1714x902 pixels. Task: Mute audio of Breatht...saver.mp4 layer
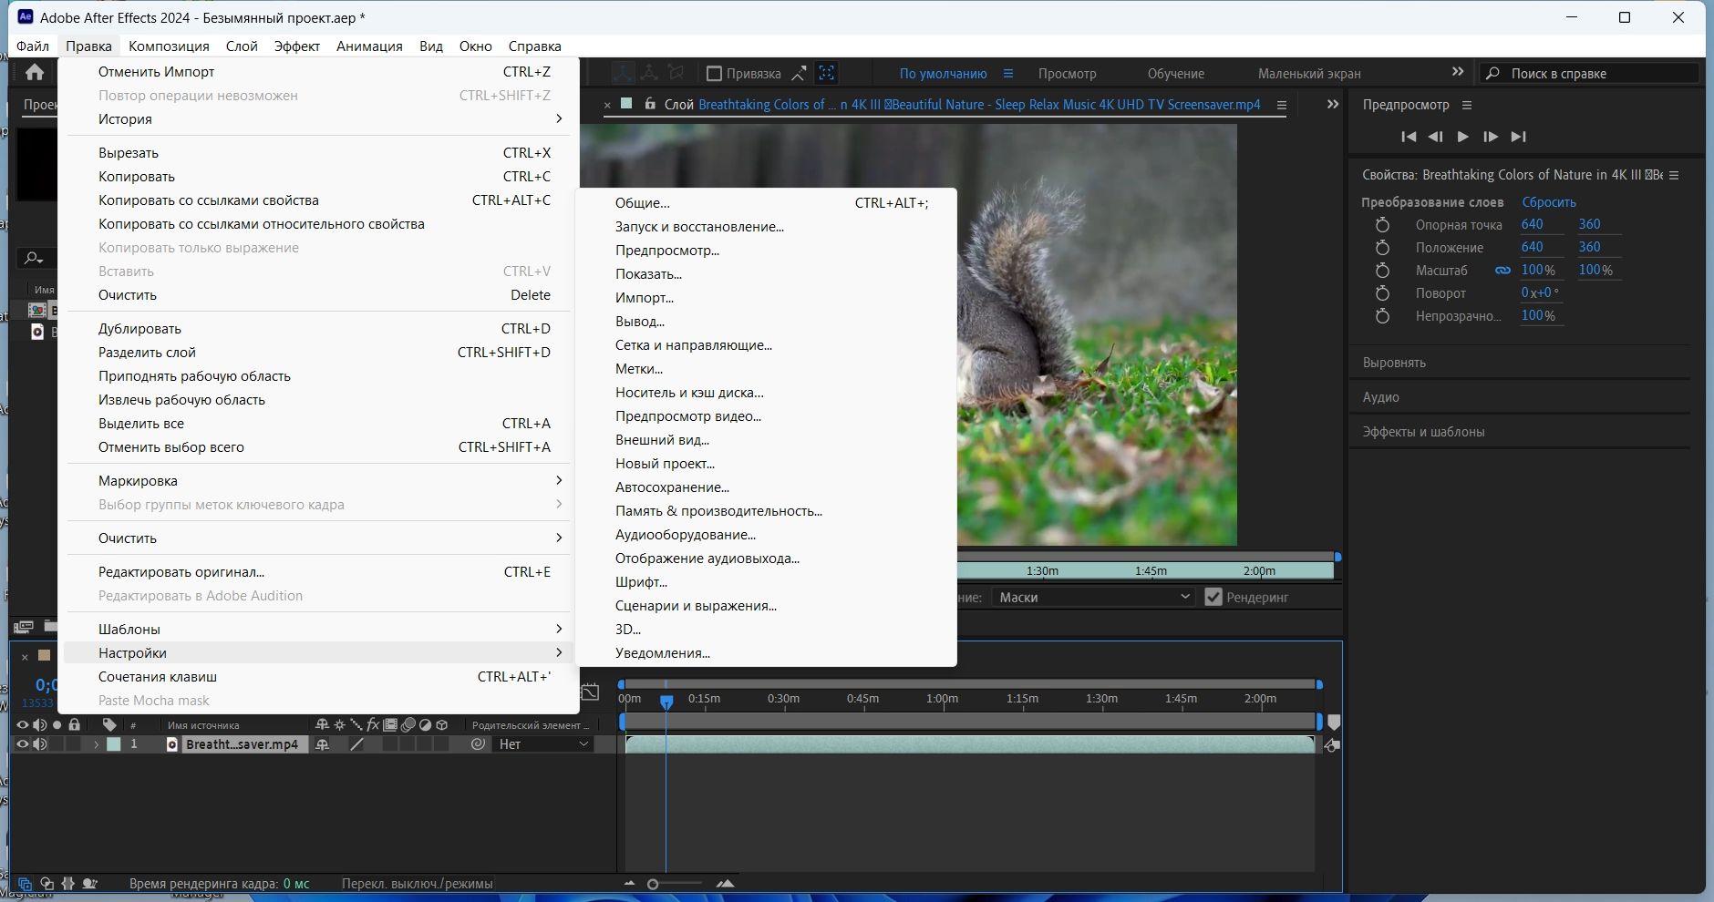tap(41, 744)
